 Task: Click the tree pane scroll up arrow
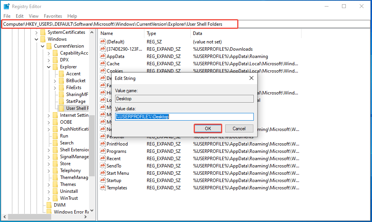coord(92,32)
